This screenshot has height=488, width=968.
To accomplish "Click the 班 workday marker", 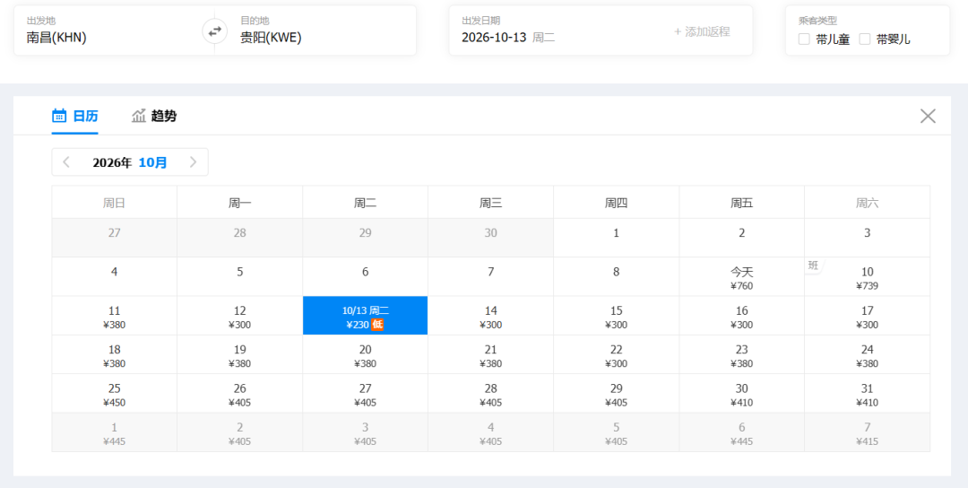I will coord(814,266).
